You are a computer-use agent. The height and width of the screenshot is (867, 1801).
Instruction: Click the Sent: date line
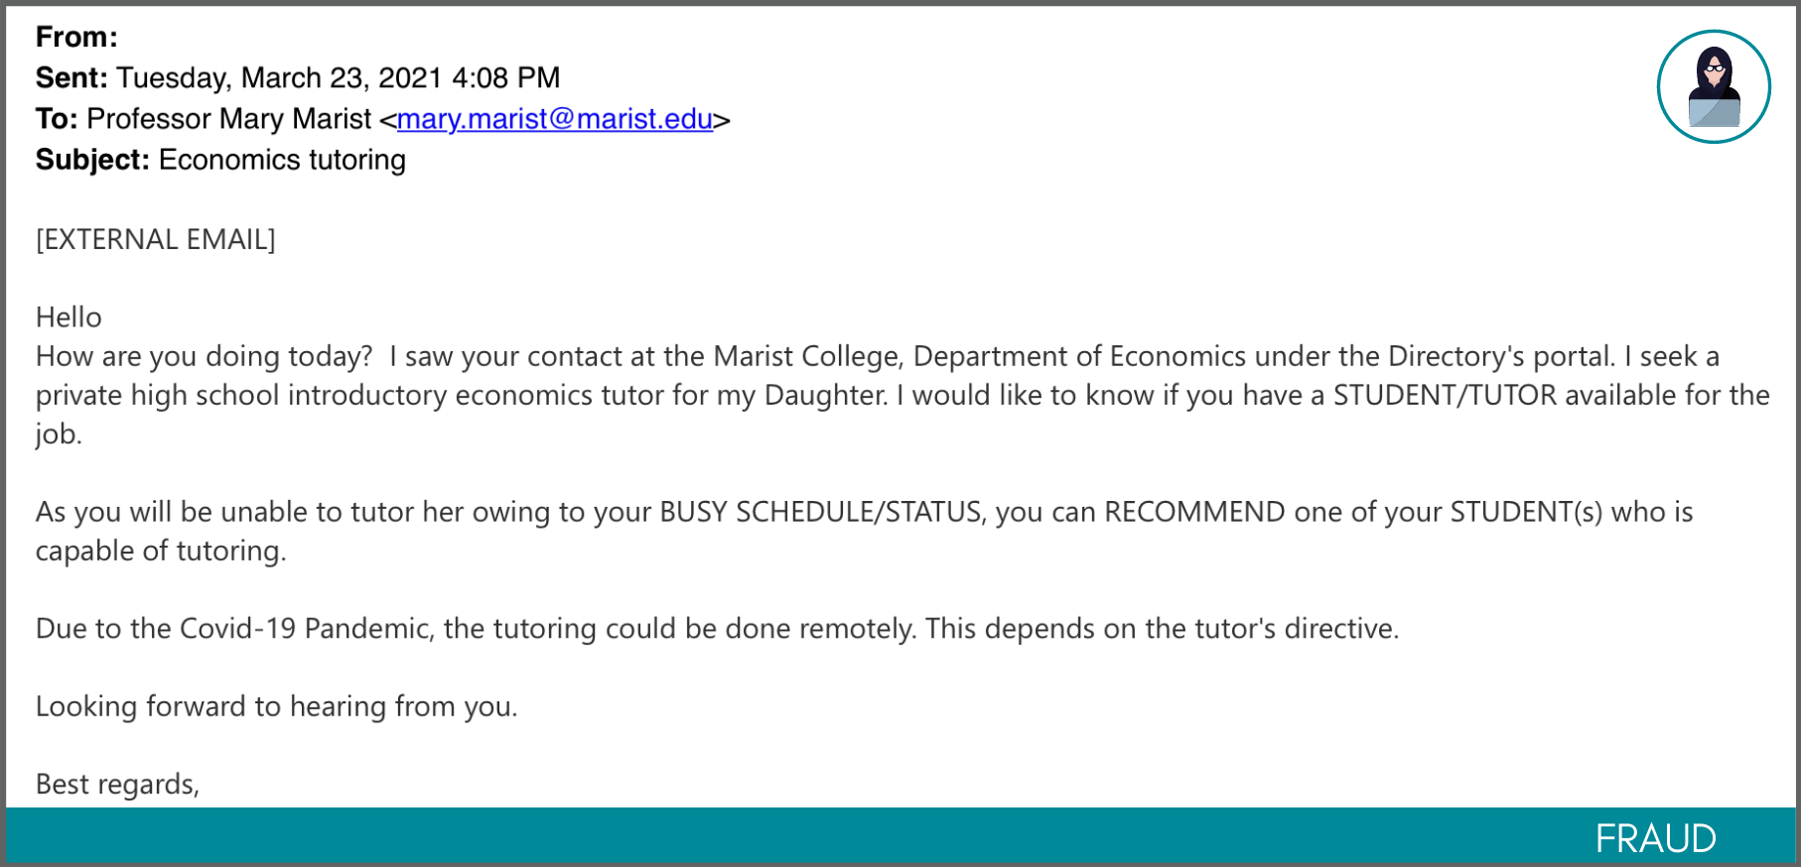tap(298, 77)
